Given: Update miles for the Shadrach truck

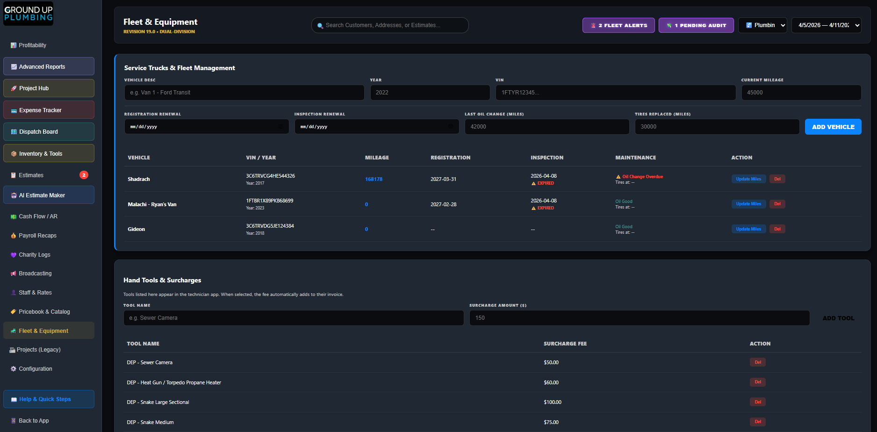Looking at the screenshot, I should coord(748,179).
